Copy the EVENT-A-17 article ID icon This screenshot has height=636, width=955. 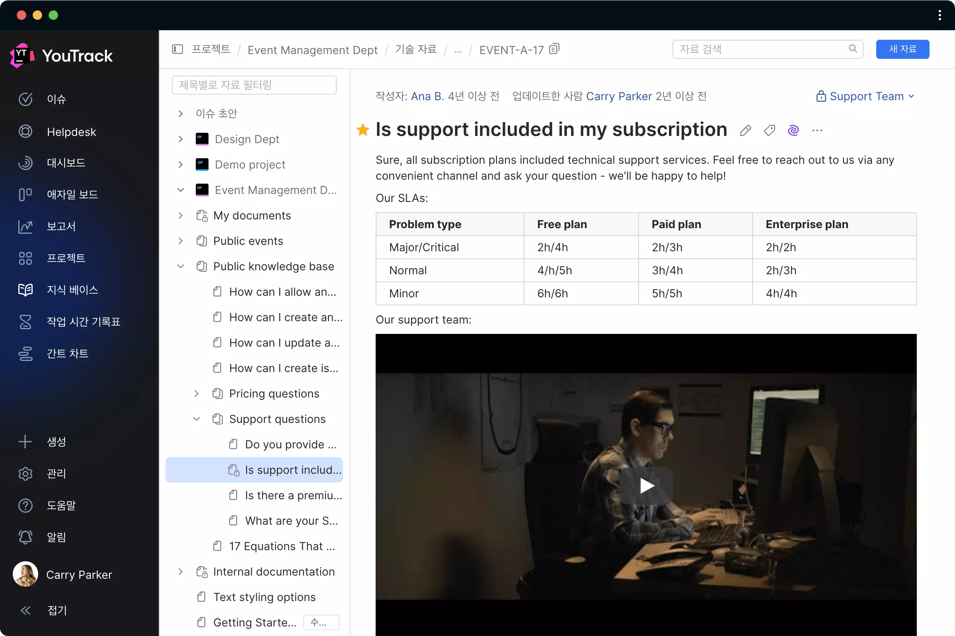tap(554, 49)
